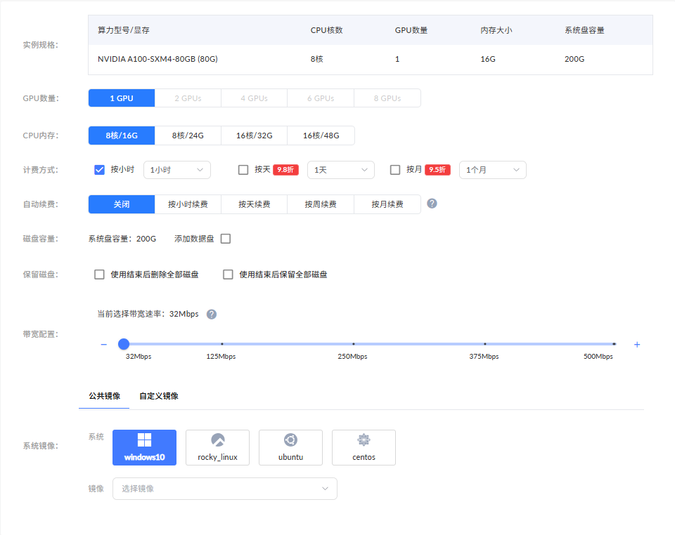This screenshot has height=535, width=675.
Task: Choose the 16核/48G CPU memory option
Action: (321, 136)
